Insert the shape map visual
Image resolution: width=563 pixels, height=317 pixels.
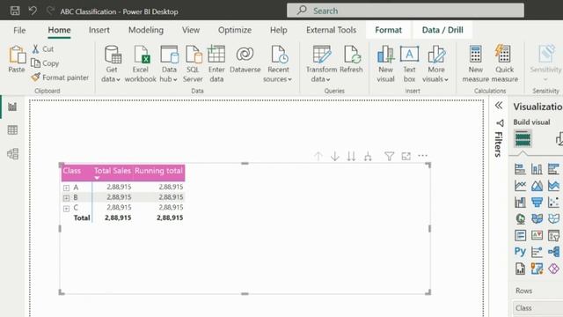tap(553, 218)
